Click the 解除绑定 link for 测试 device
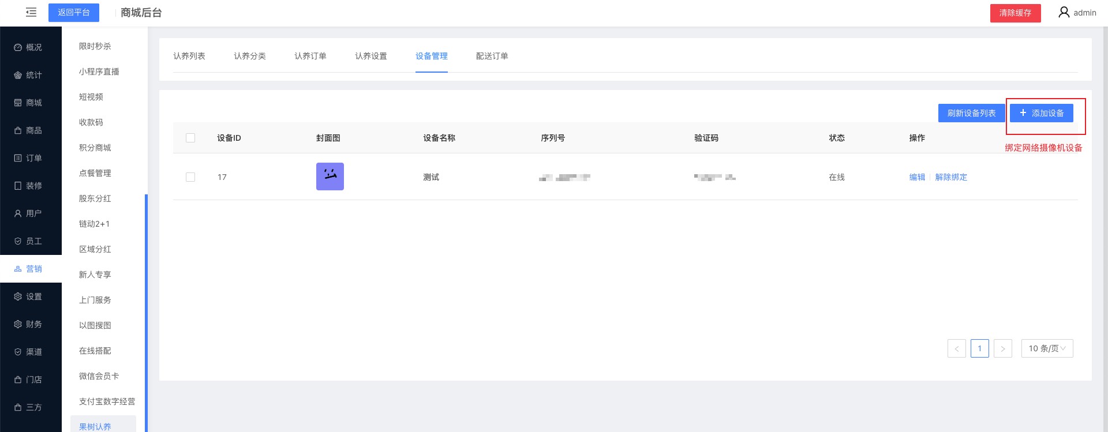Screen dimensions: 1108x432 coord(951,177)
